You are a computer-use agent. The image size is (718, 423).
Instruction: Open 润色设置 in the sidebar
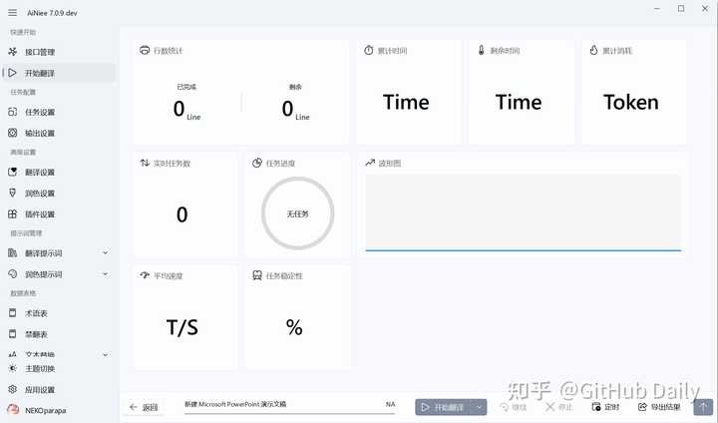40,194
